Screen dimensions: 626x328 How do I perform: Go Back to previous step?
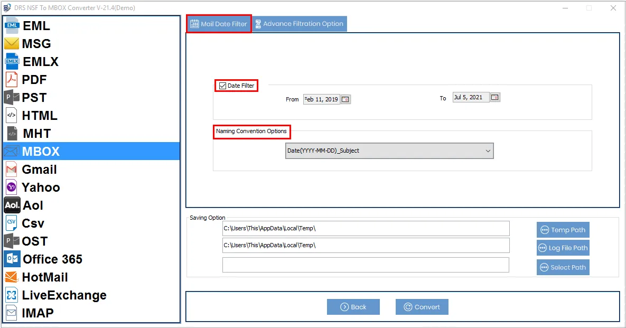point(353,307)
